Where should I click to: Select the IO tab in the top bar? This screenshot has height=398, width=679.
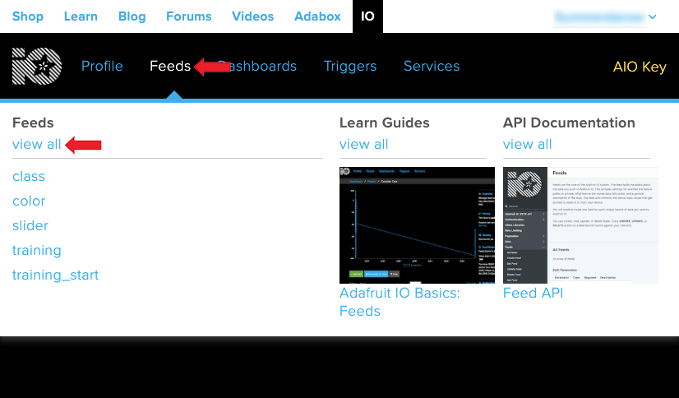click(367, 16)
